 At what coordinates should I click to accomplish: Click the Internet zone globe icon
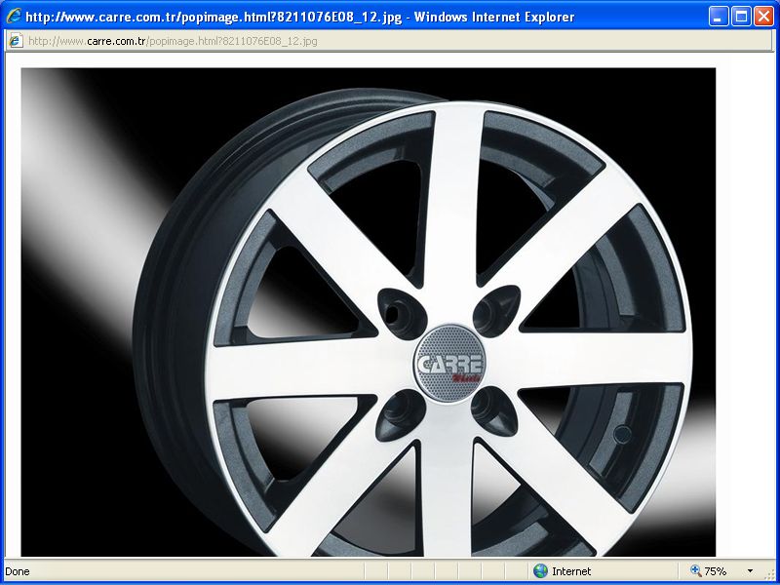tap(540, 571)
